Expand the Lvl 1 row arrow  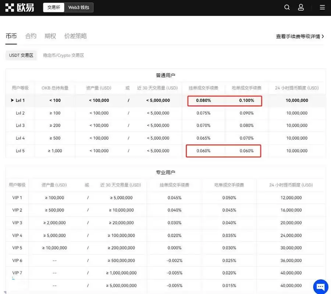[x=12, y=101]
